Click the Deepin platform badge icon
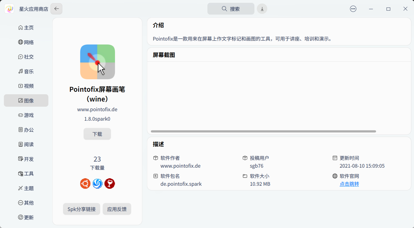This screenshot has height=228, width=414. click(97, 184)
